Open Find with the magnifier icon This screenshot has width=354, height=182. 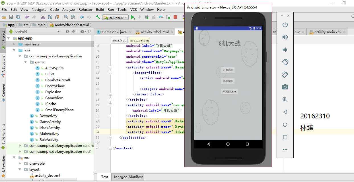pyautogui.click(x=66, y=17)
